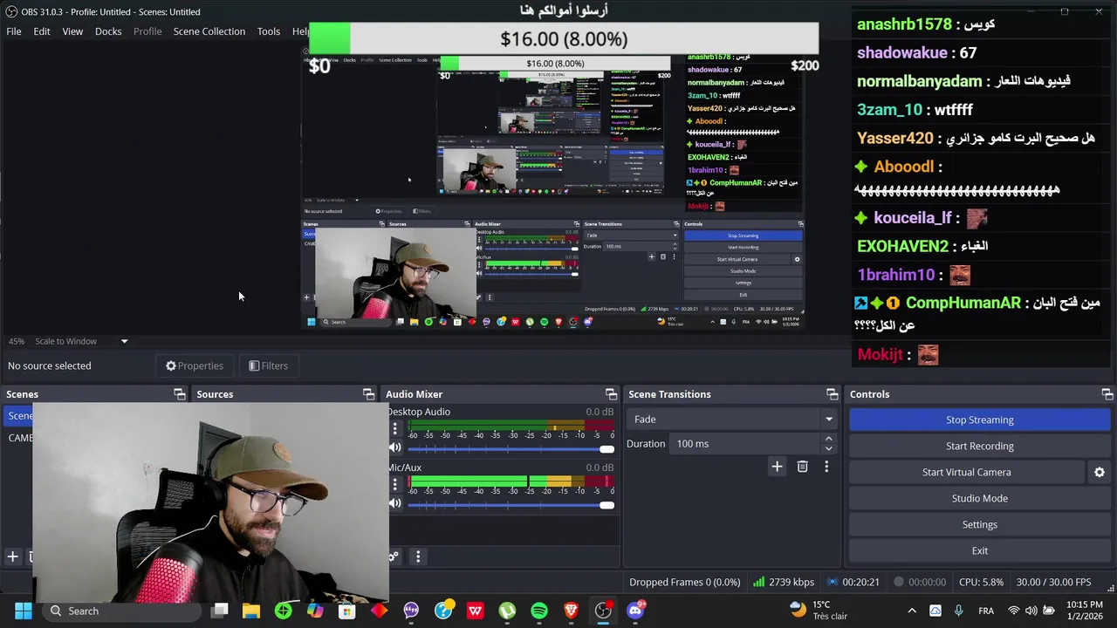This screenshot has height=628, width=1117.
Task: Adjust the Desktop Audio volume slider
Action: pyautogui.click(x=511, y=448)
